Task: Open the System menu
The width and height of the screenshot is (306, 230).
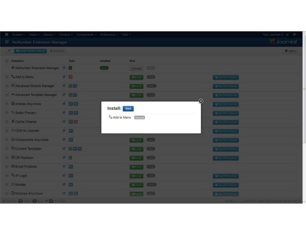Action: click(18, 35)
